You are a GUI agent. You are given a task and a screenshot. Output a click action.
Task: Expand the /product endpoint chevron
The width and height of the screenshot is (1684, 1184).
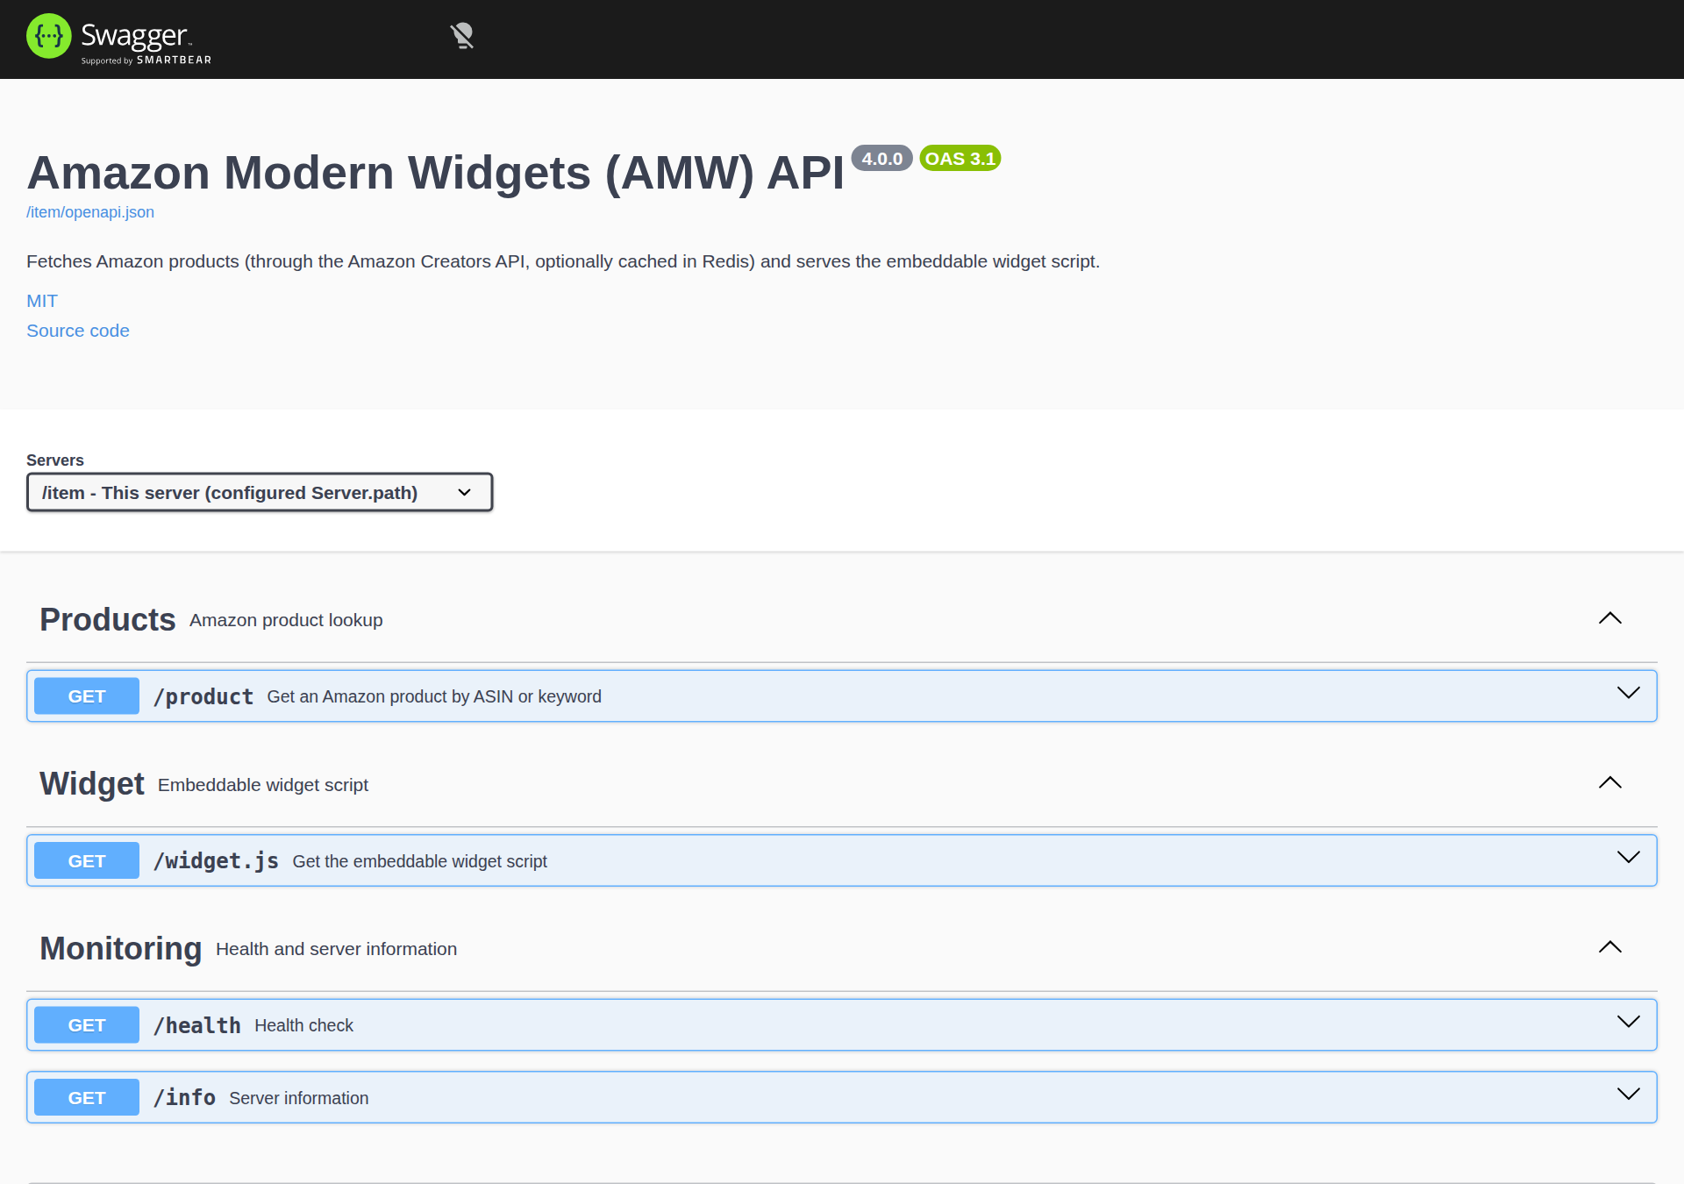point(1629,693)
